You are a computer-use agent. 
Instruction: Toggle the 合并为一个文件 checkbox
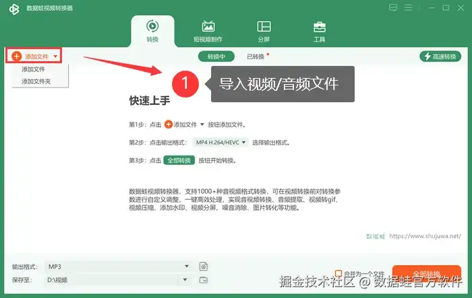[x=338, y=272]
